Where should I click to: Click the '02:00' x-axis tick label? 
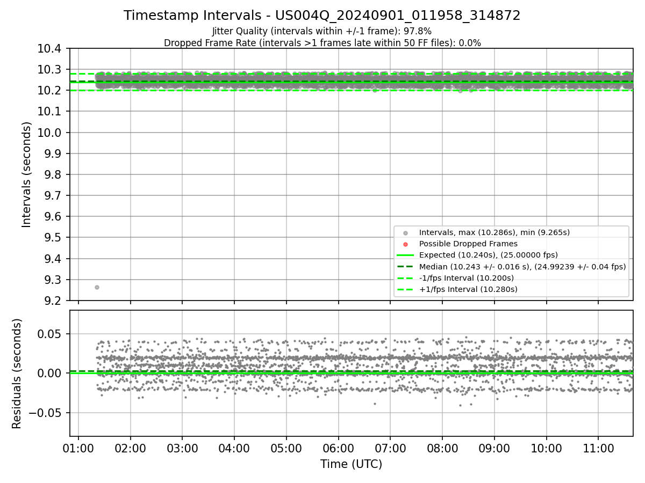click(x=130, y=448)
